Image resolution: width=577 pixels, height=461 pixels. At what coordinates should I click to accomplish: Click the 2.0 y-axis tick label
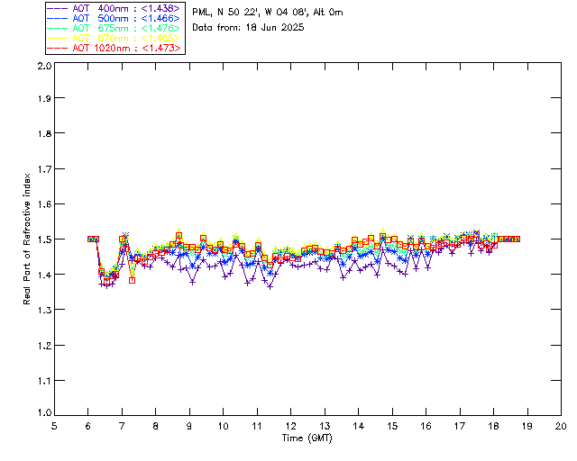click(x=44, y=66)
